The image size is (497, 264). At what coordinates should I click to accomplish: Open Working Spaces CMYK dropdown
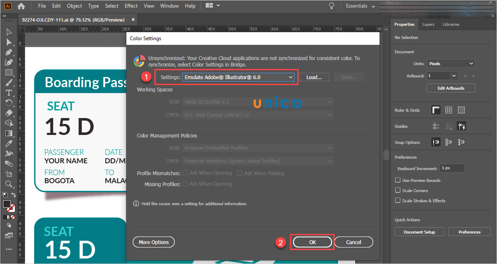tap(258, 115)
